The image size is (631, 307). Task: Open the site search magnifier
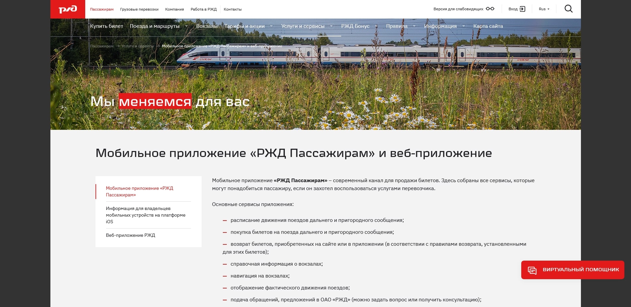(568, 9)
